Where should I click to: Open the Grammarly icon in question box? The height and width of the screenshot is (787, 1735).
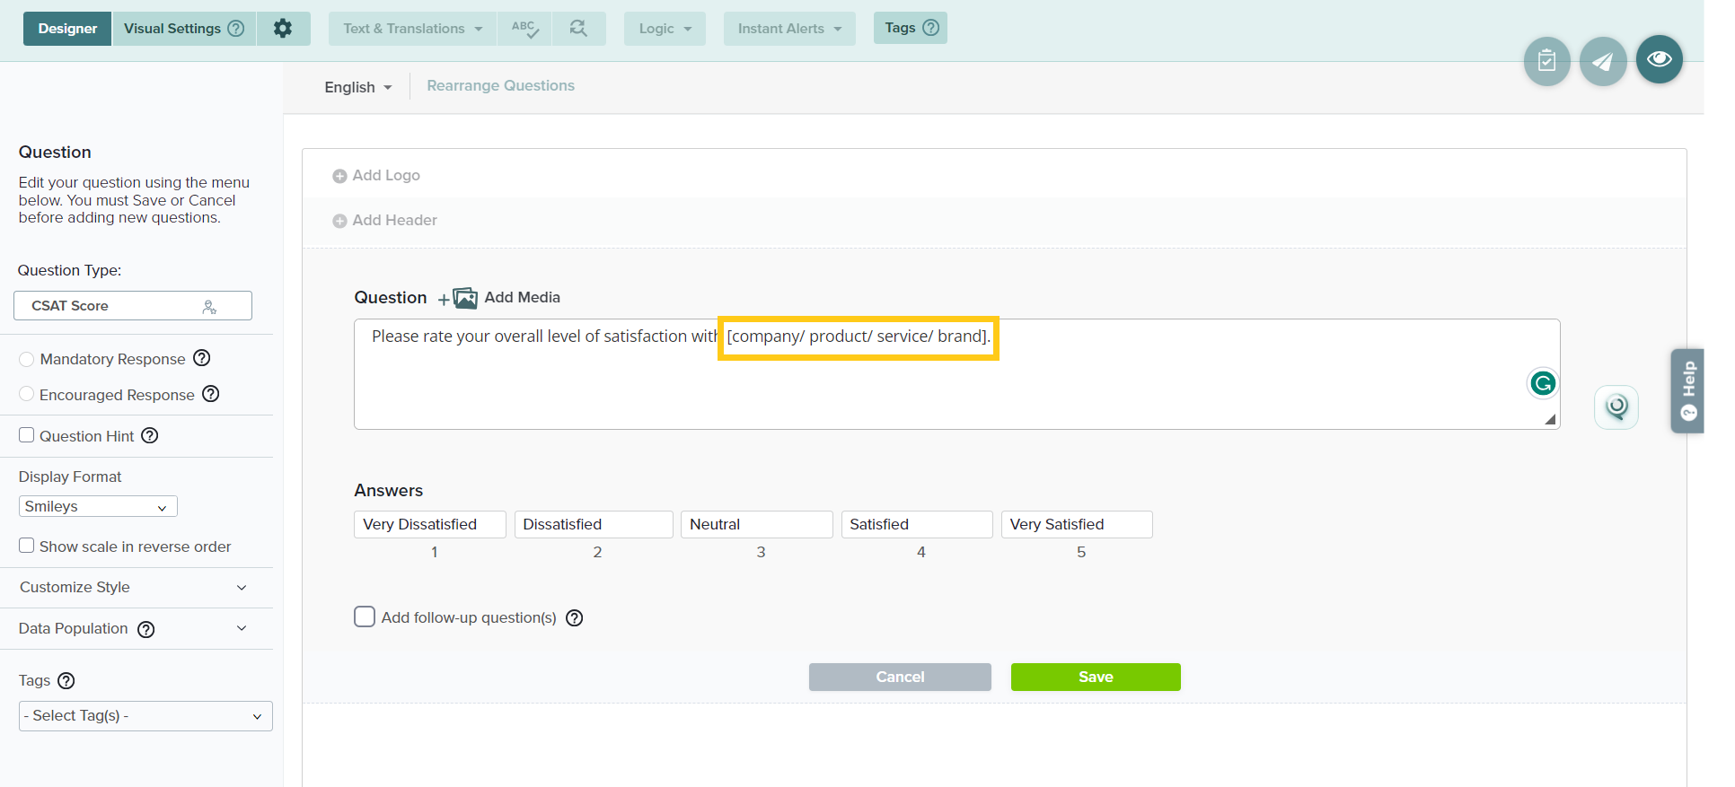click(1542, 384)
